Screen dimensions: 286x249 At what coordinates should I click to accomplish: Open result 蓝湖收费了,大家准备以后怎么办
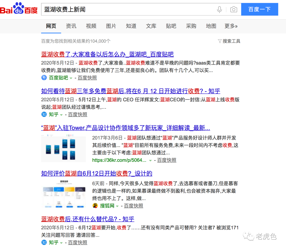pyautogui.click(x=107, y=54)
